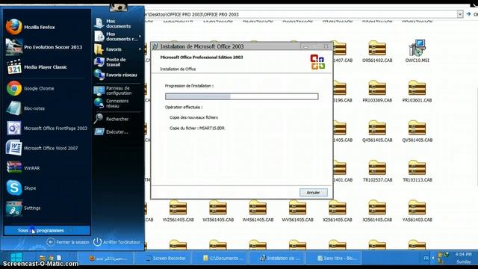The image size is (478, 269).
Task: Select the TR103113.CAB file
Action: (417, 171)
